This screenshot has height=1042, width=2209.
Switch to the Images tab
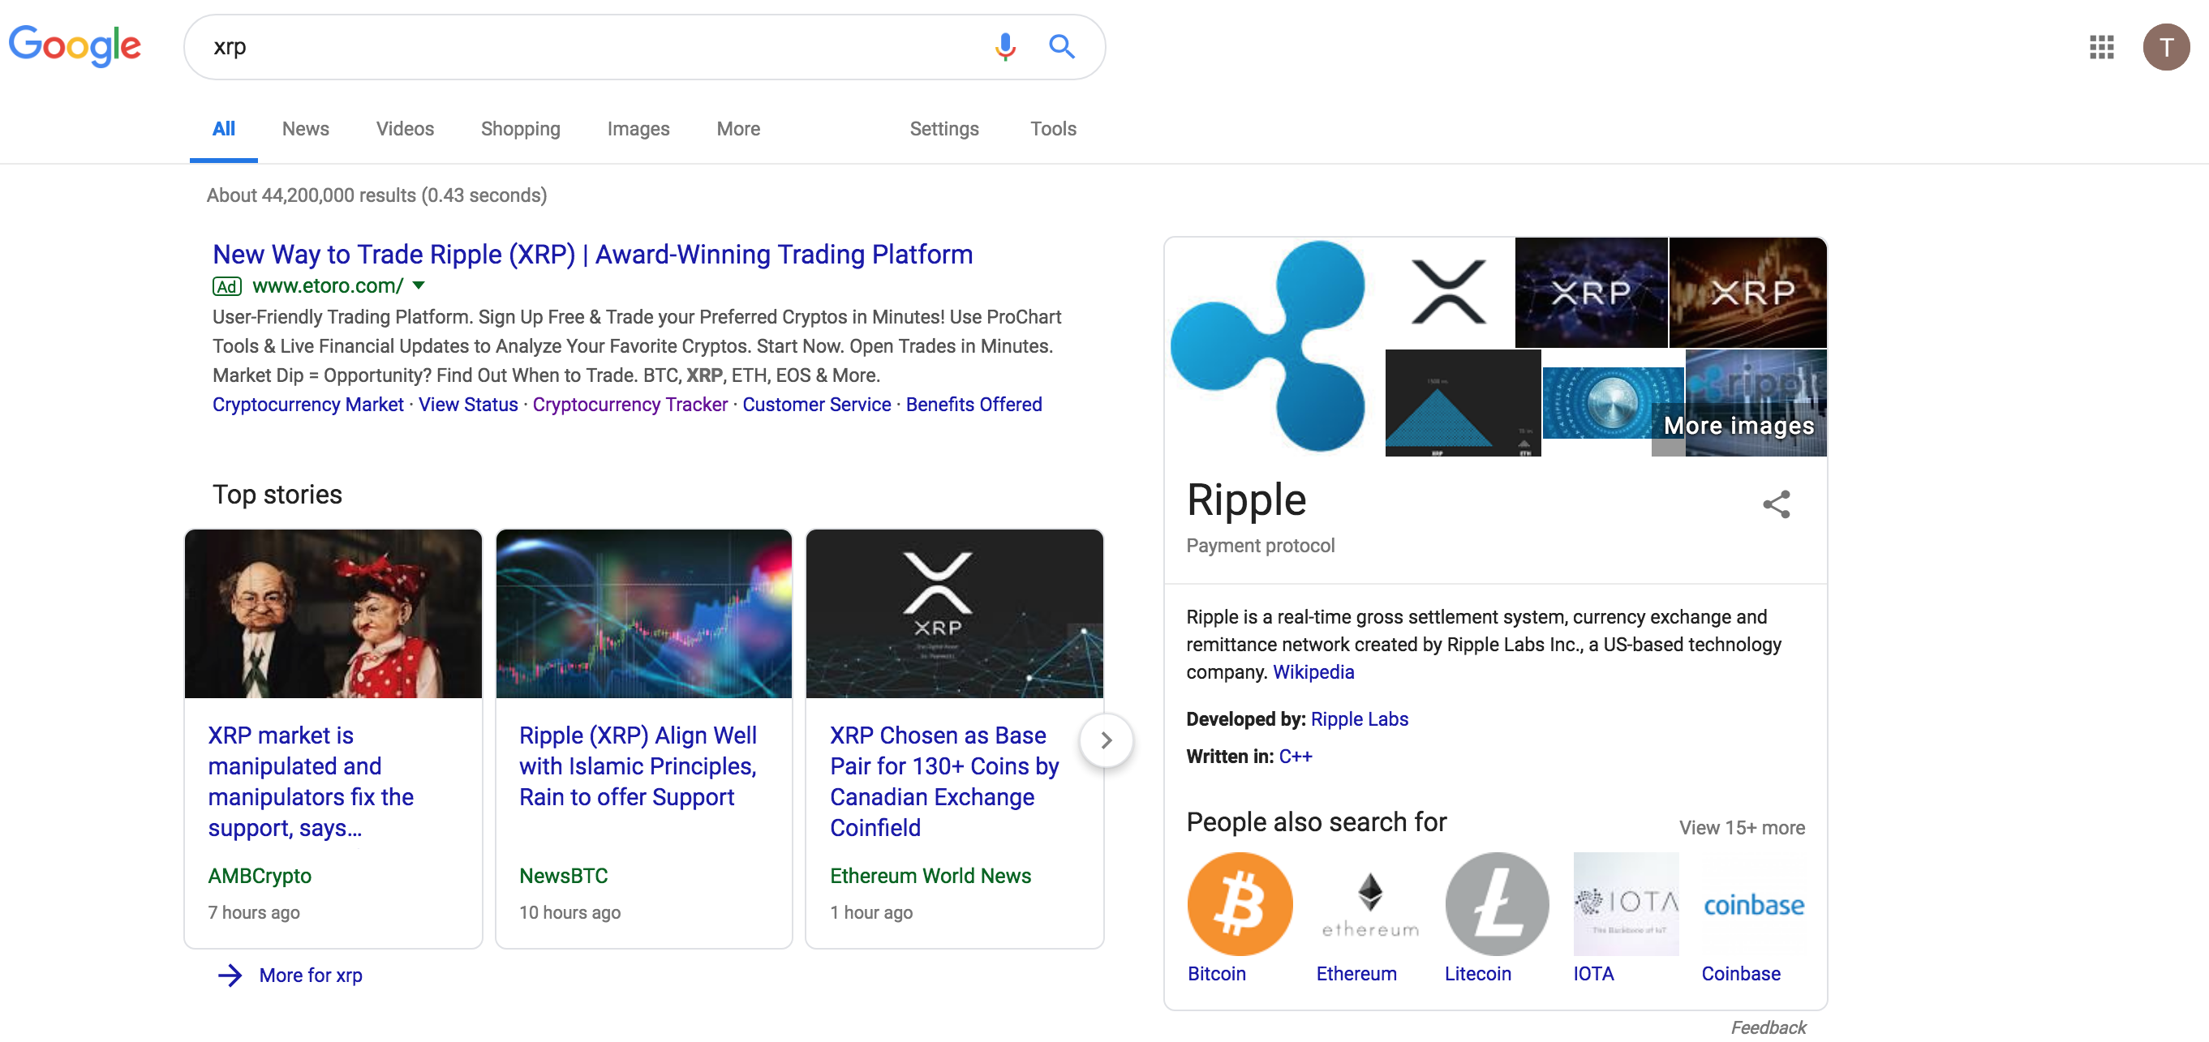point(638,129)
